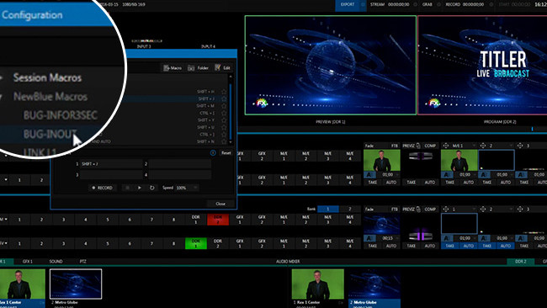
Task: Stop macro playback
Action: [127, 188]
